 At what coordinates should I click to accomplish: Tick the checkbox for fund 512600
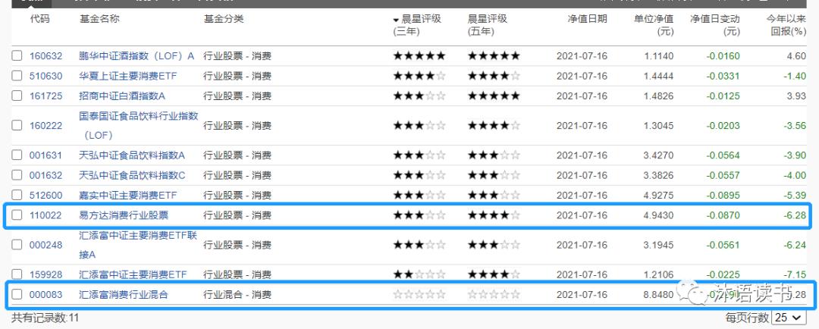(x=17, y=196)
